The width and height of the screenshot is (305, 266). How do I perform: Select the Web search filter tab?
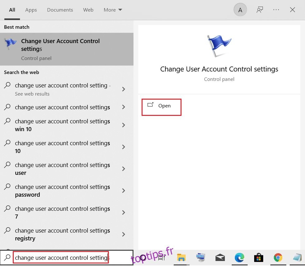point(88,10)
